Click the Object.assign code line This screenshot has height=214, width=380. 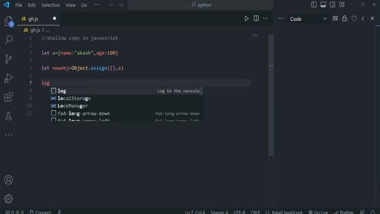(x=83, y=68)
